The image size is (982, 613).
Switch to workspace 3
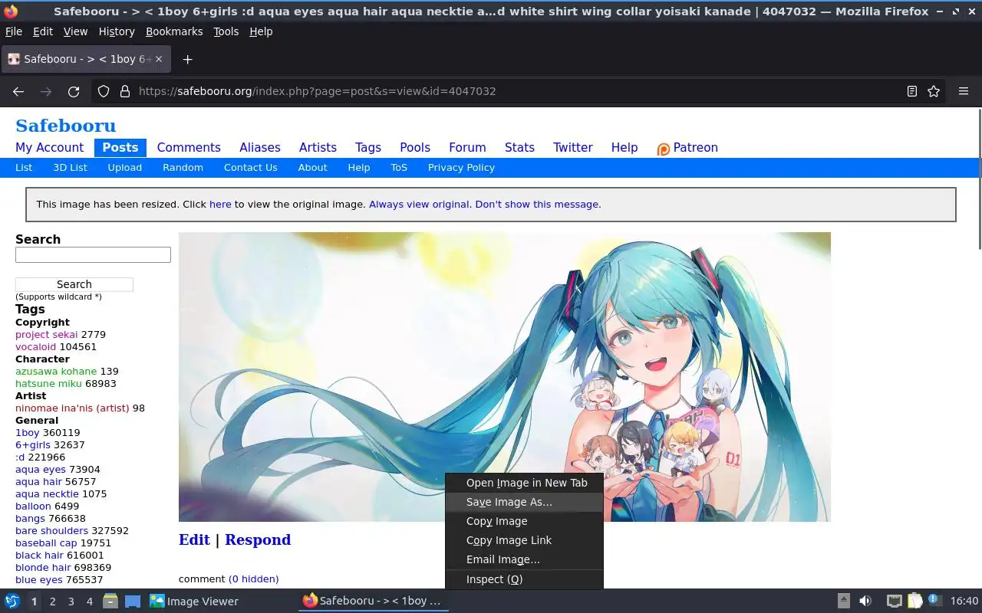pos(71,602)
